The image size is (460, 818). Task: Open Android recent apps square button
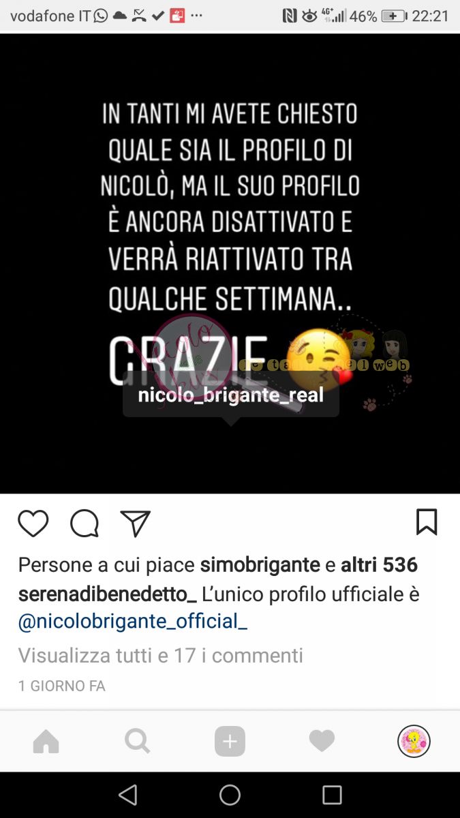(x=332, y=795)
